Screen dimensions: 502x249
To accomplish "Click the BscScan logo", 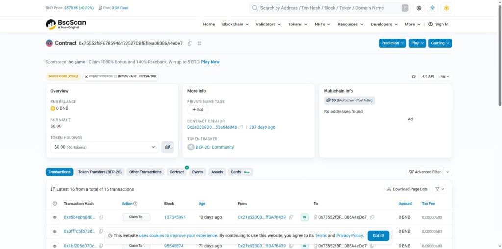I will tap(66, 24).
